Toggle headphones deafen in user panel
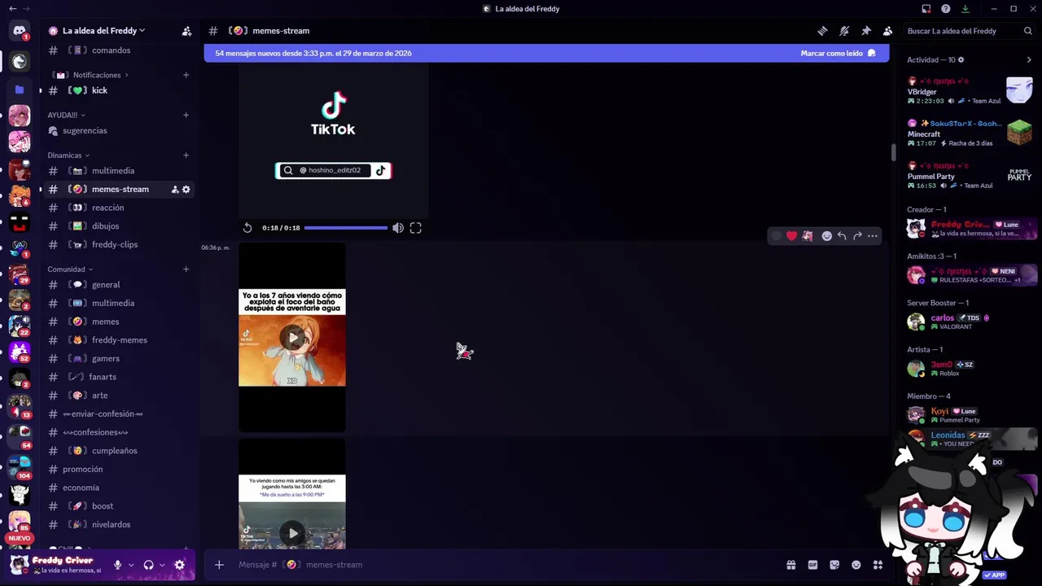This screenshot has width=1042, height=586. click(x=148, y=565)
